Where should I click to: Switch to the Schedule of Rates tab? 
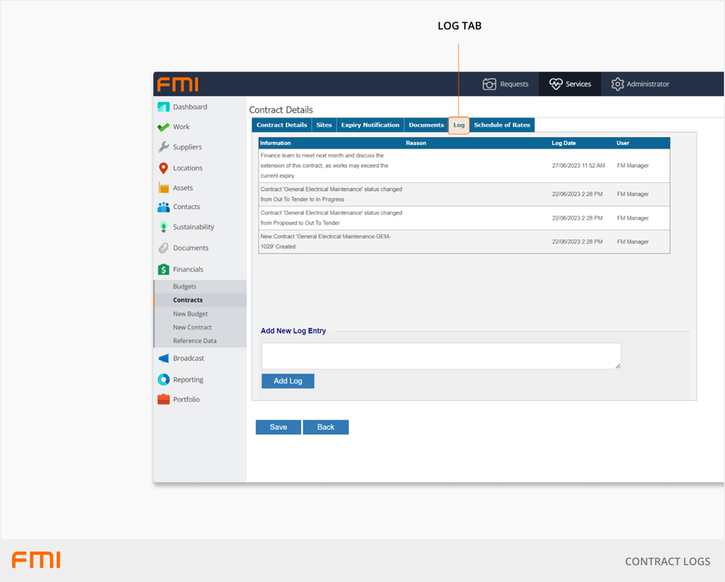(502, 125)
